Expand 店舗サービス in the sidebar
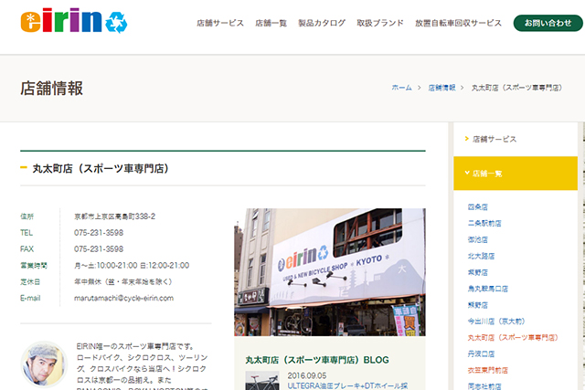Viewport: 585px width, 390px height. pos(495,139)
